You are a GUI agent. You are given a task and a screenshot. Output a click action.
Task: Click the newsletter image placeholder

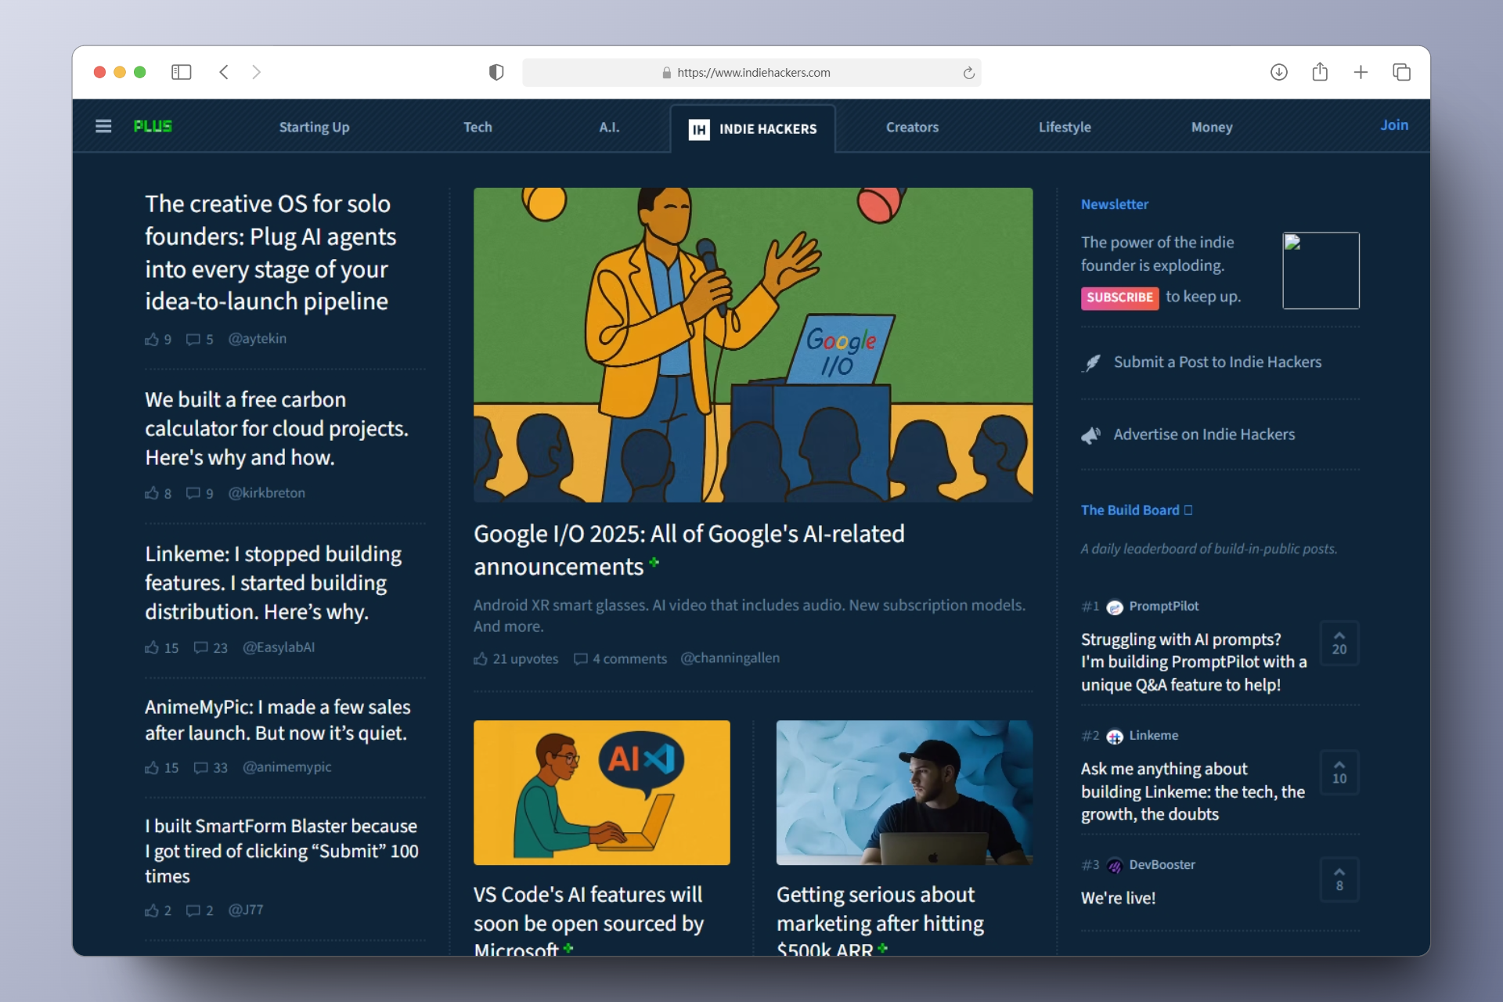pyautogui.click(x=1321, y=271)
